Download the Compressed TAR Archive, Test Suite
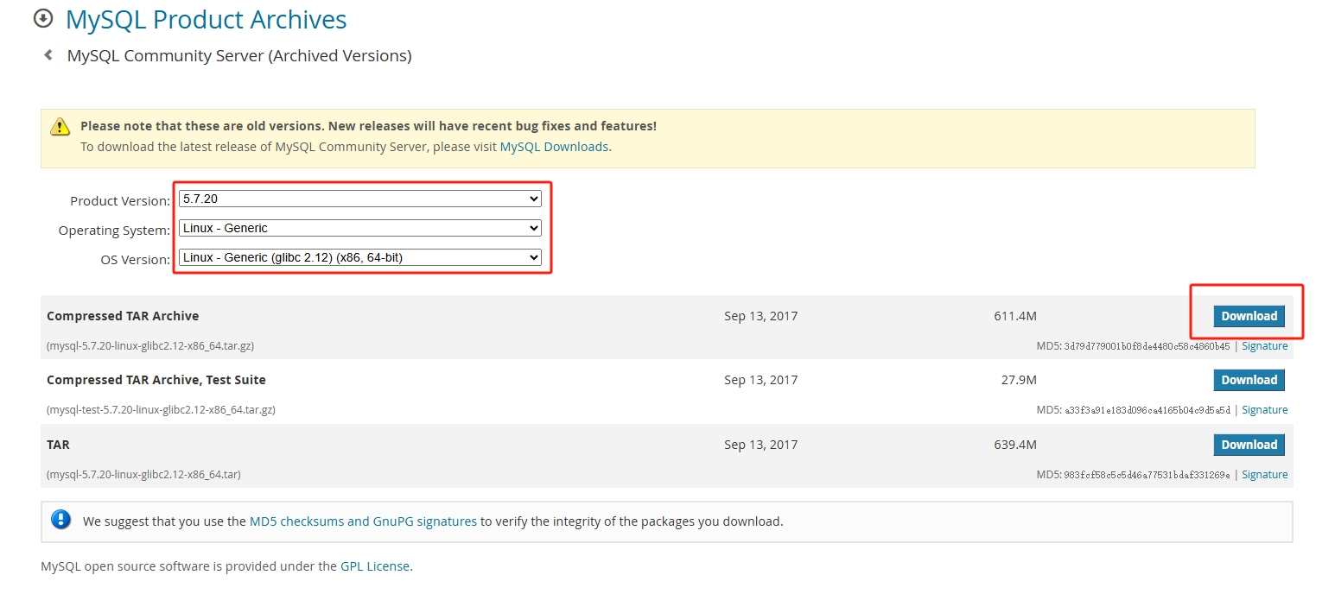The width and height of the screenshot is (1335, 594). click(x=1249, y=380)
